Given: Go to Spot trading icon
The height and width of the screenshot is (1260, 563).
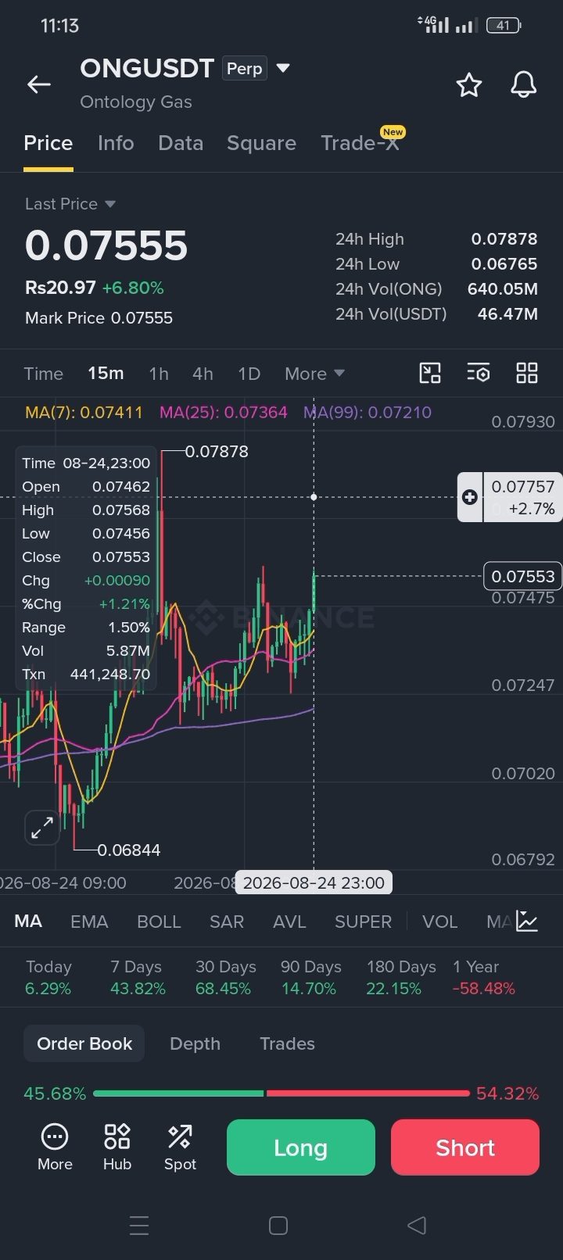Looking at the screenshot, I should pyautogui.click(x=180, y=1147).
